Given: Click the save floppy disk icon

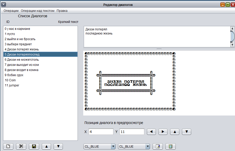Looking at the screenshot, I should 34,146.
